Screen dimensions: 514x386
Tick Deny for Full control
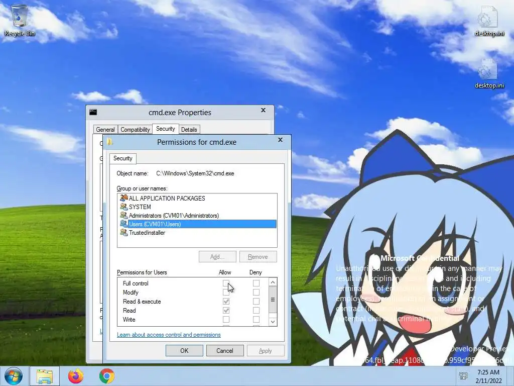256,283
